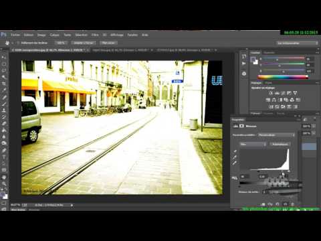Click the red channel slider in Color panel
The image size is (321, 241).
(283, 59)
